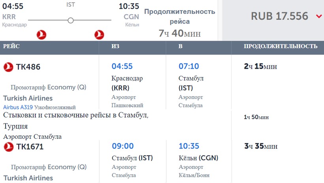Click the ПРОДОЛЖИТЕЛЬНОСТЬ column header
This screenshot has height=183, width=324.
click(x=281, y=47)
